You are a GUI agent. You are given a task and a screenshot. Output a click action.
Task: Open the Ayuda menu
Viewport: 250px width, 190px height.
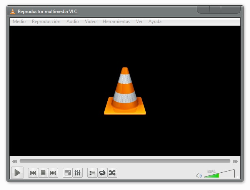coord(155,21)
